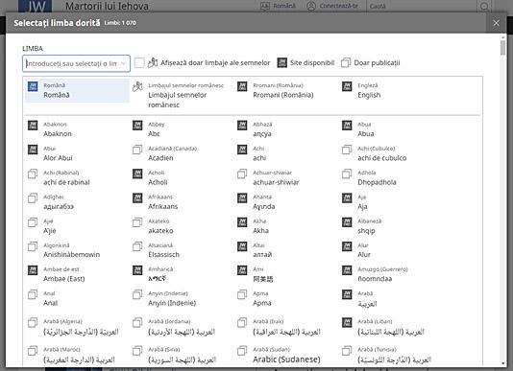Click the publications icon beside Acadien
The height and width of the screenshot is (371, 513).
click(137, 150)
